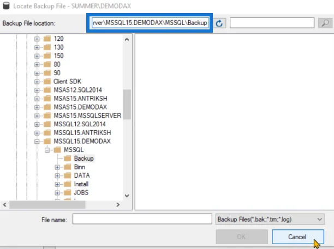Click the File name input field
Viewport: 334px width, 249px height.
pos(142,219)
